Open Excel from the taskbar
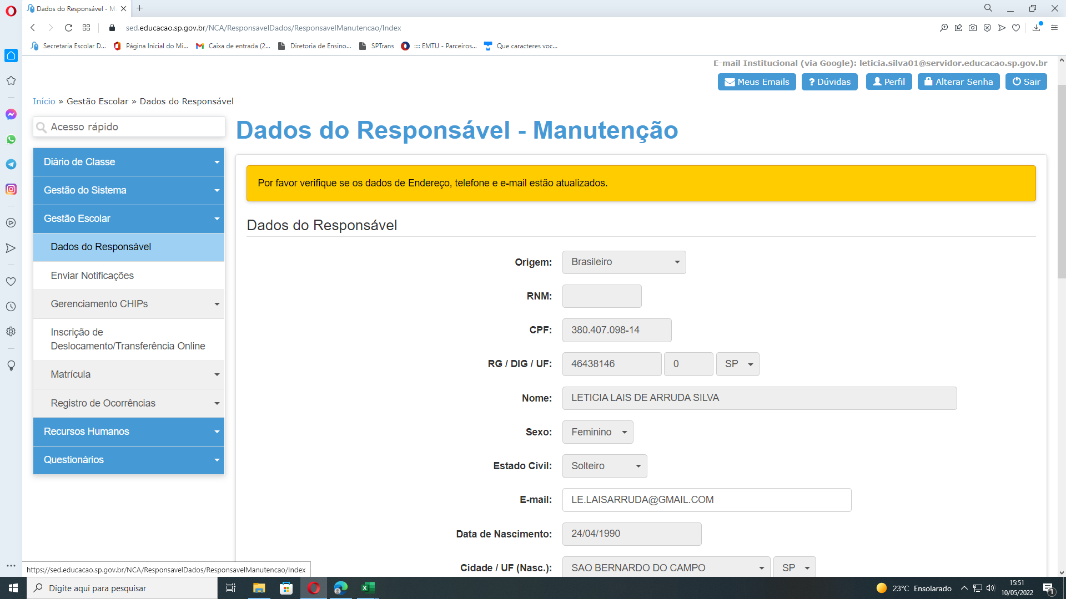Screen dimensions: 1066x599 point(368,588)
